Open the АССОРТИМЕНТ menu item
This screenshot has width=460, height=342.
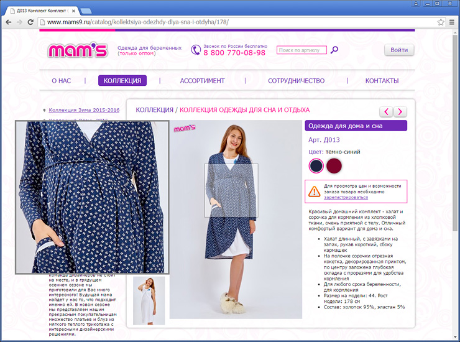[x=202, y=81]
